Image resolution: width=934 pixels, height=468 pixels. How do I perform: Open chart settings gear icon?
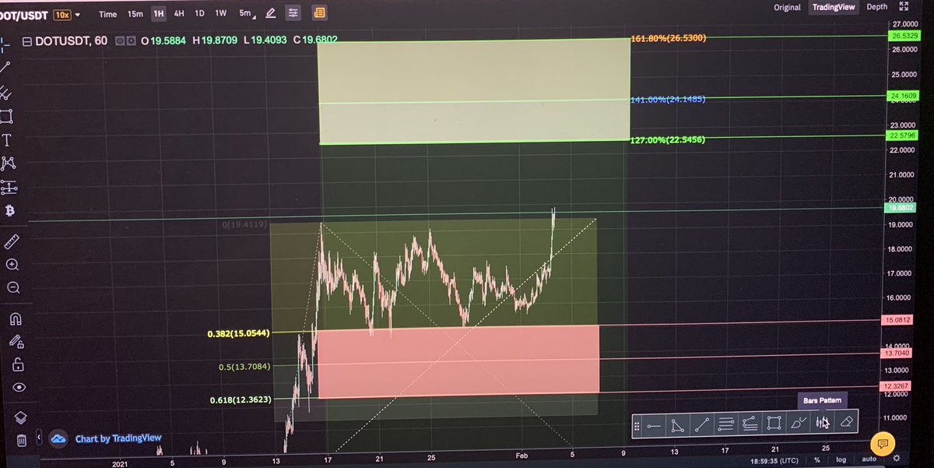pyautogui.click(x=897, y=459)
